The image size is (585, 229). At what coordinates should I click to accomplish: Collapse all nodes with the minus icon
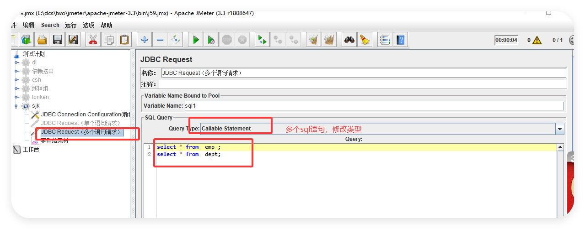tap(160, 40)
